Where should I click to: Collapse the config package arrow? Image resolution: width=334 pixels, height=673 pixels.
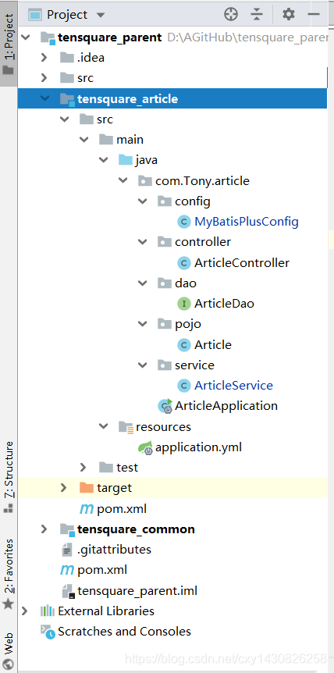[142, 201]
